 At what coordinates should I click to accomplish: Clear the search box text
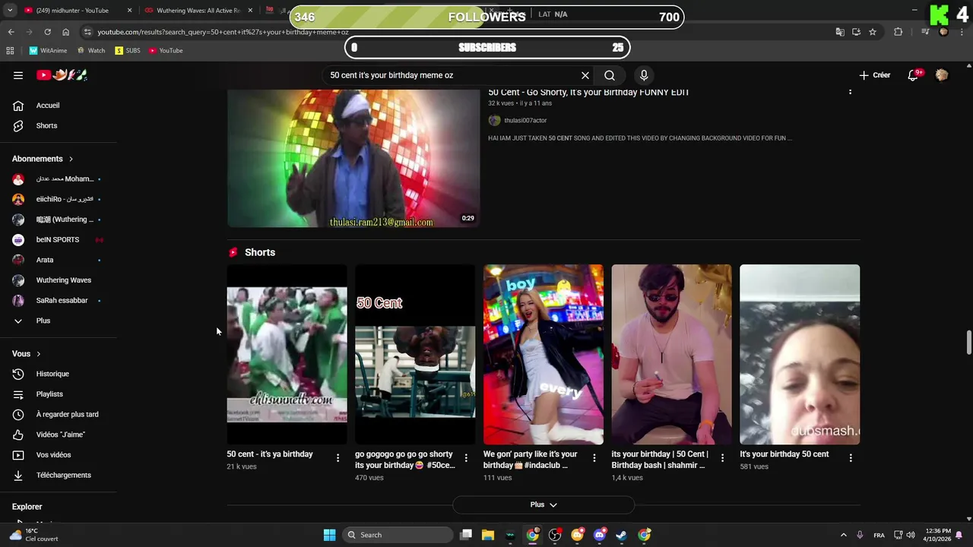(585, 75)
